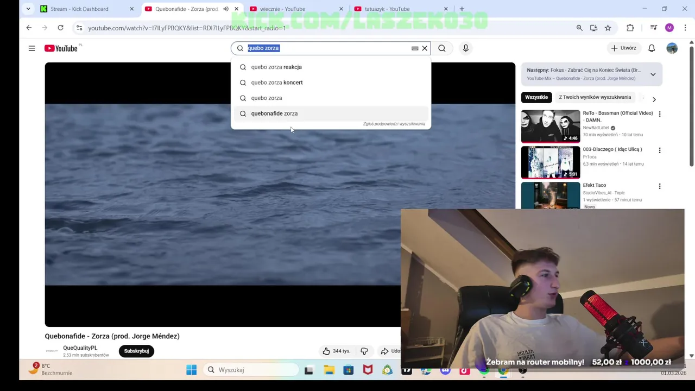
Task: Click Zgłoś podpowiedzi wyszukiwania link
Action: pos(394,124)
